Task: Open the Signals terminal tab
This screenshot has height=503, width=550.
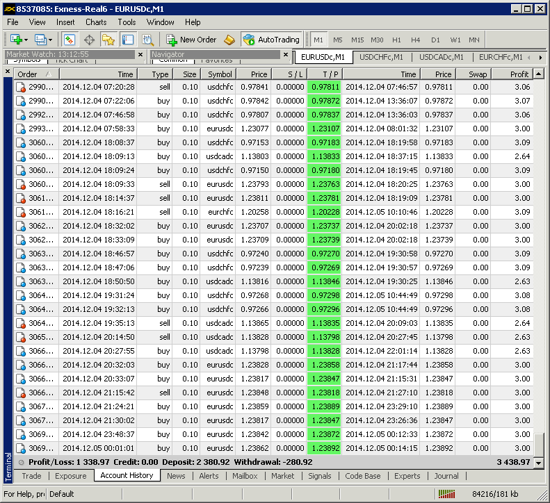Action: (x=320, y=476)
